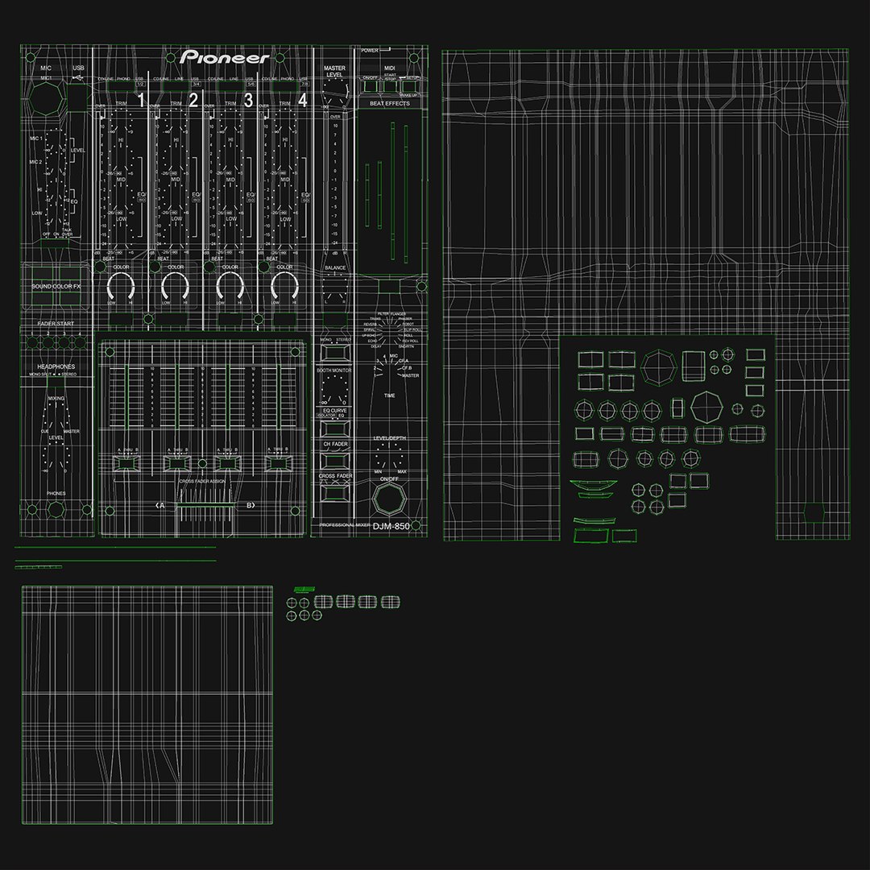The width and height of the screenshot is (870, 870).
Task: Click channel 4 BEAT button circle
Action: 263,268
